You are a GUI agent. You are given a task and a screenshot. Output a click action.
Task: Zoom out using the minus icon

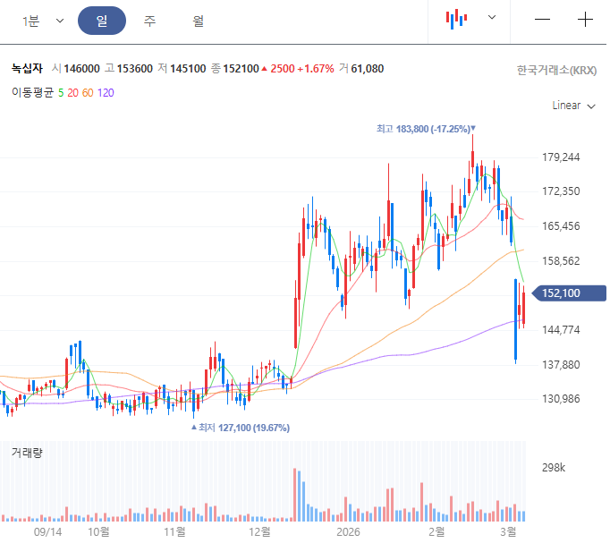[542, 20]
